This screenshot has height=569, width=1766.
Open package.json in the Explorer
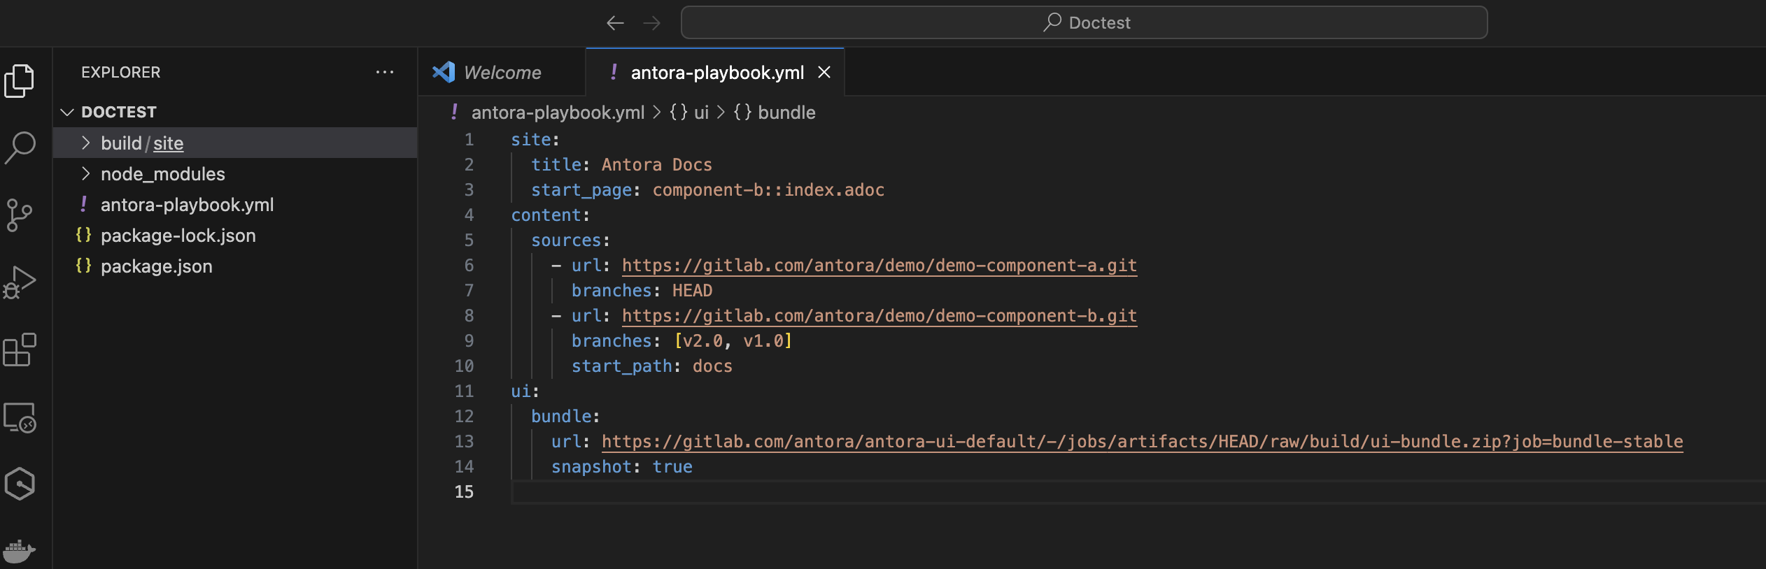[x=235, y=266]
